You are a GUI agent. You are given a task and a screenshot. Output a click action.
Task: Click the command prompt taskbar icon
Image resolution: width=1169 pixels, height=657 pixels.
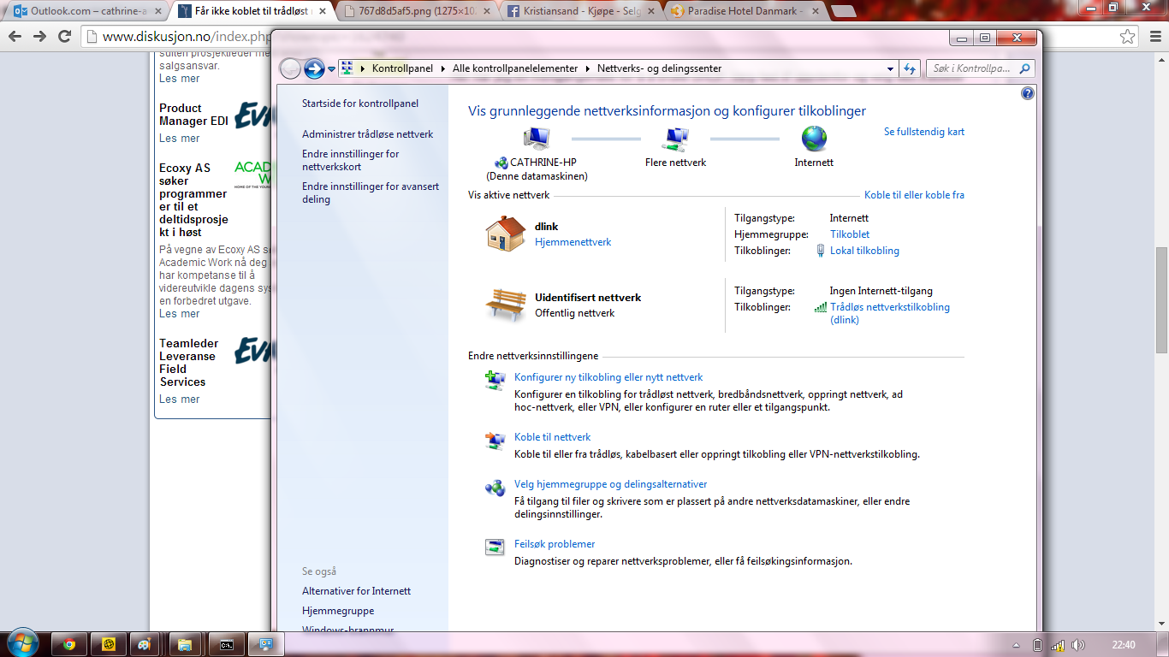tap(227, 644)
